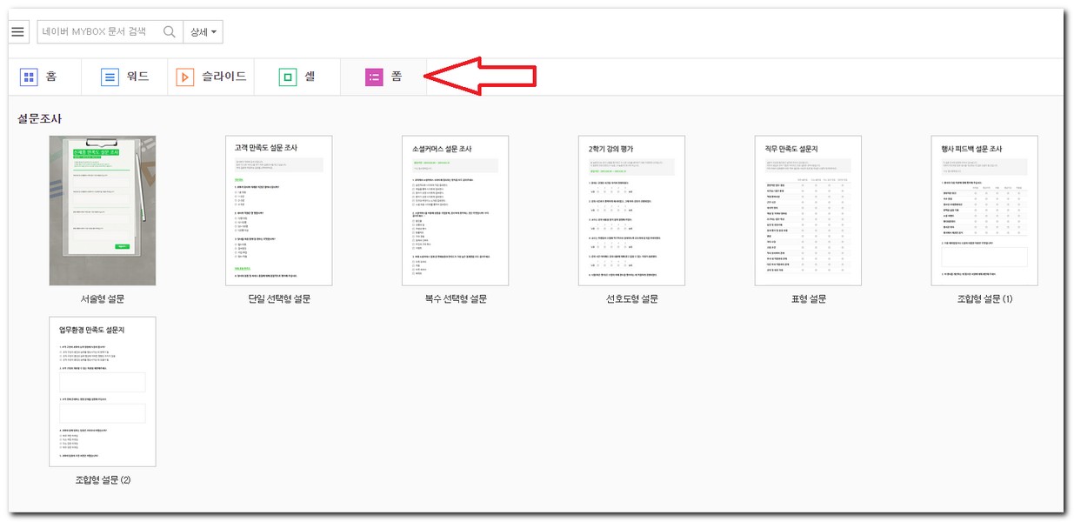
Task: Switch to the 워드 tab
Action: (137, 77)
